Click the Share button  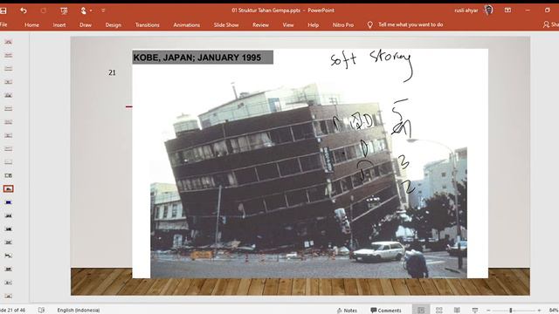pos(551,24)
